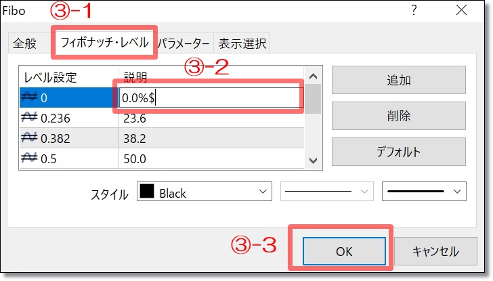Switch to the 全般 tab
The height and width of the screenshot is (281, 493).
tap(24, 43)
